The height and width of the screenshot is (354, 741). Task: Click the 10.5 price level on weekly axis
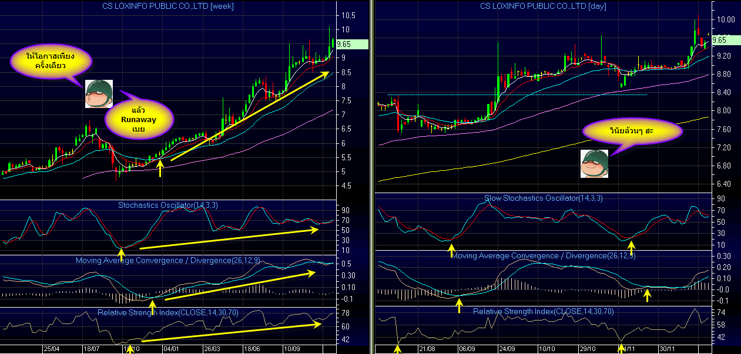pyautogui.click(x=347, y=15)
